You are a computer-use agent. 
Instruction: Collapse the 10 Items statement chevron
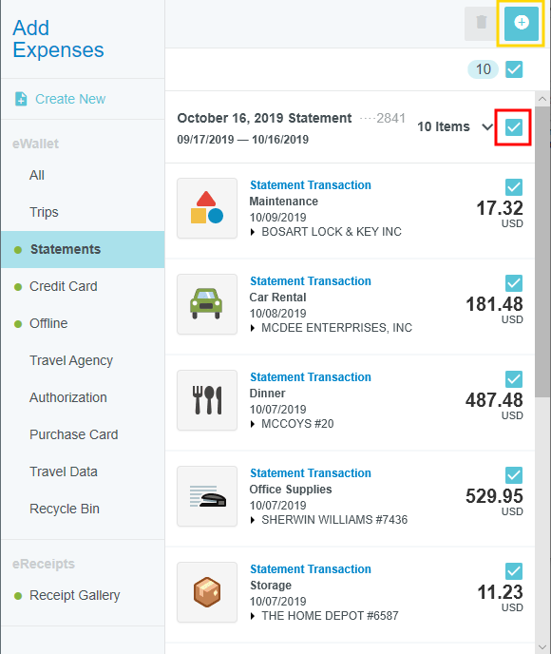486,126
